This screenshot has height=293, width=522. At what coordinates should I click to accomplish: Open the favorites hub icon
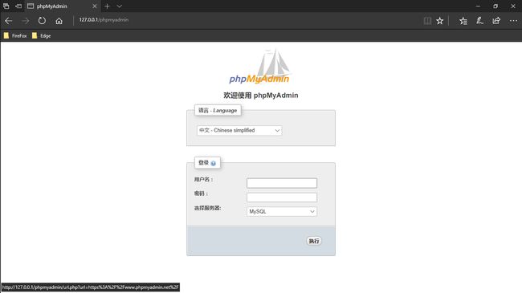(x=463, y=21)
